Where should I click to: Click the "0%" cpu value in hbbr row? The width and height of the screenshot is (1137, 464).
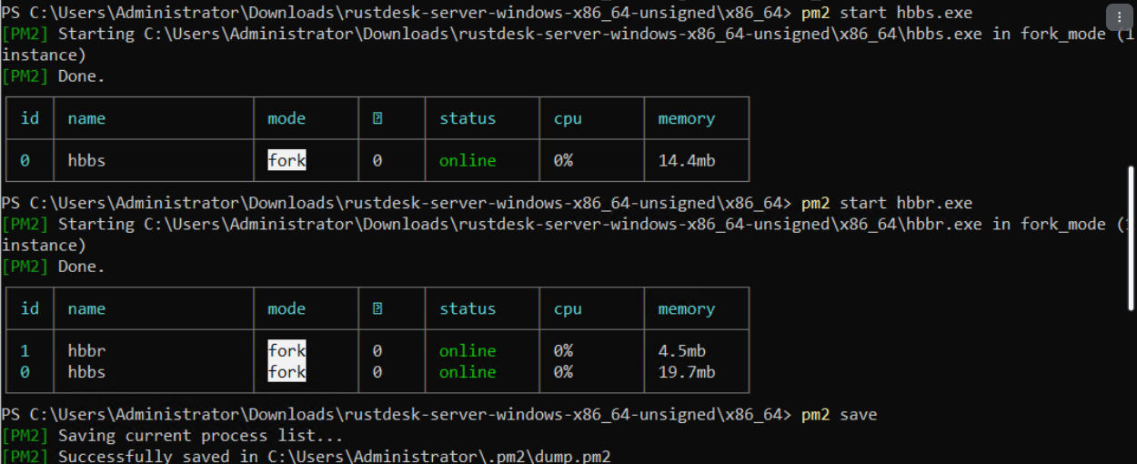[563, 350]
